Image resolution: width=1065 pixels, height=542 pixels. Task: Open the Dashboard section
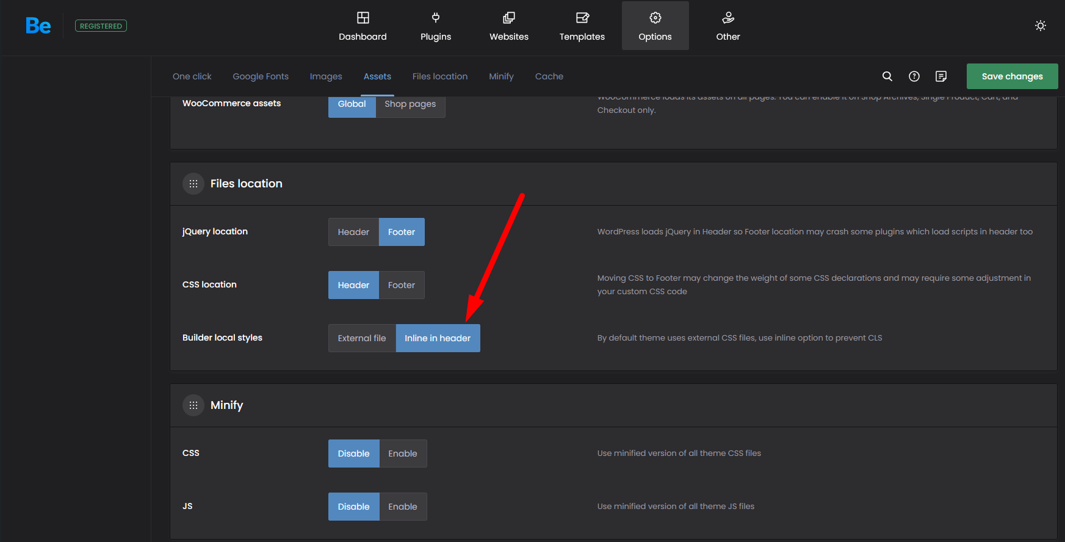[363, 26]
